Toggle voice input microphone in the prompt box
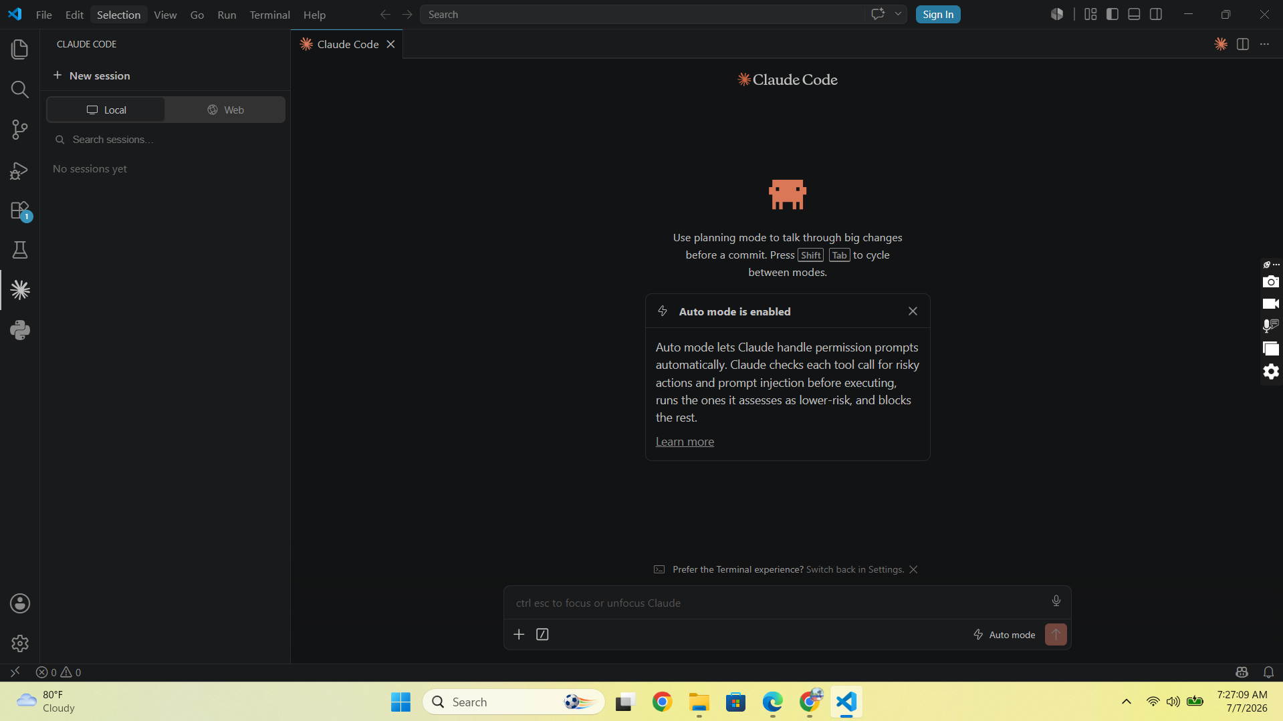 point(1056,601)
